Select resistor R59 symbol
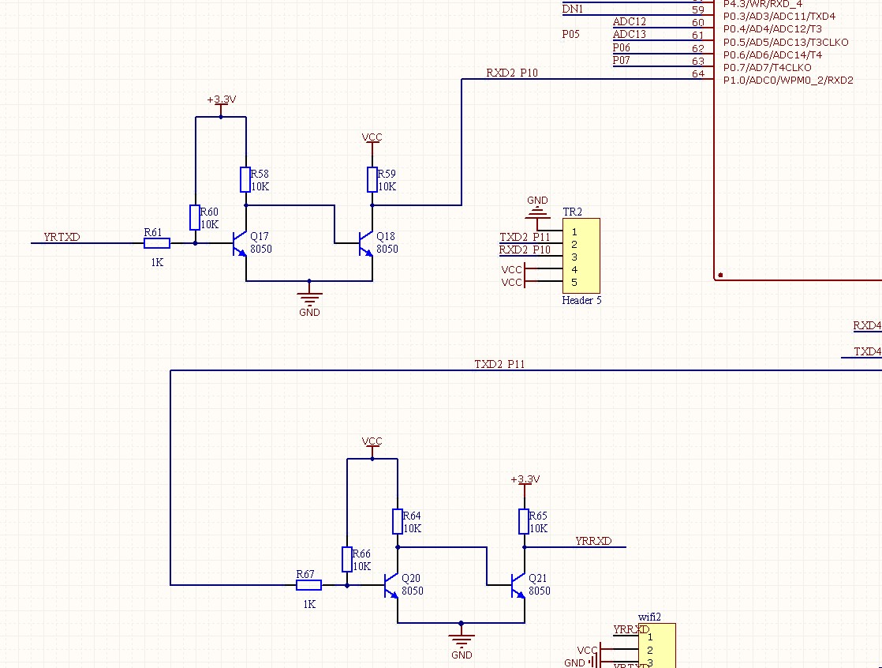 coord(372,179)
